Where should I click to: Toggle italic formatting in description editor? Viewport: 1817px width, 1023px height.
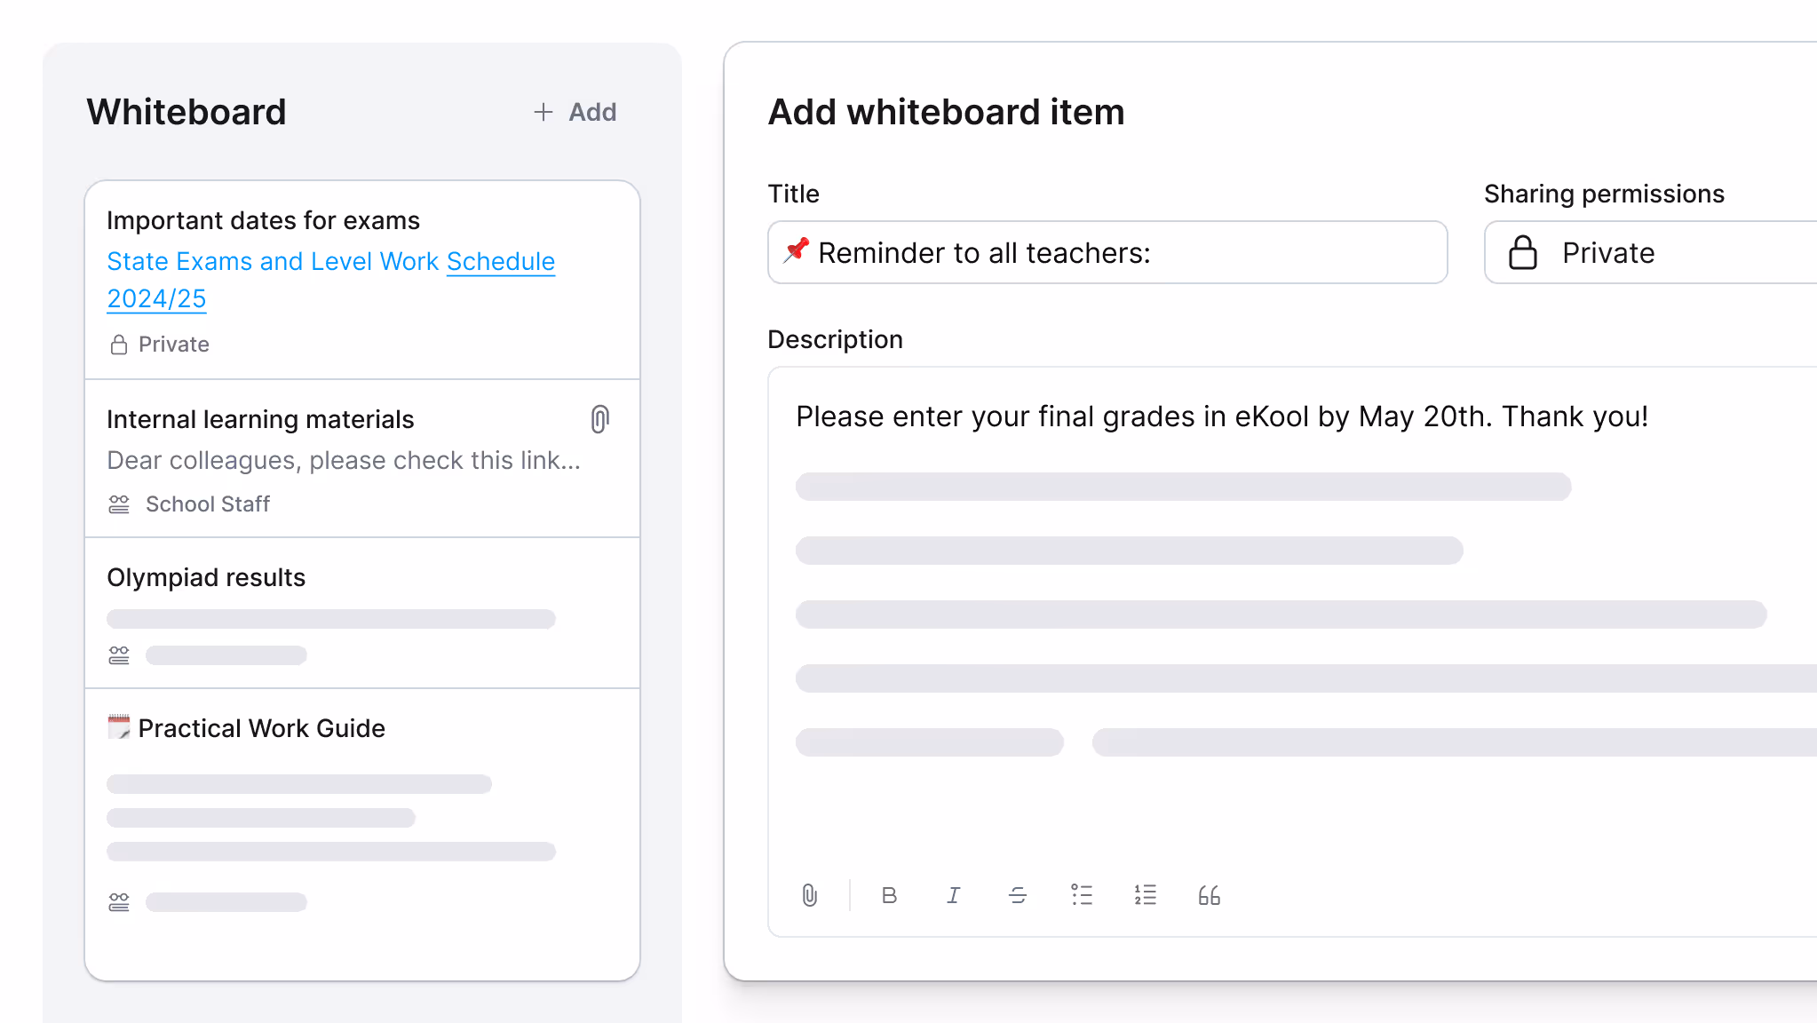pyautogui.click(x=953, y=895)
